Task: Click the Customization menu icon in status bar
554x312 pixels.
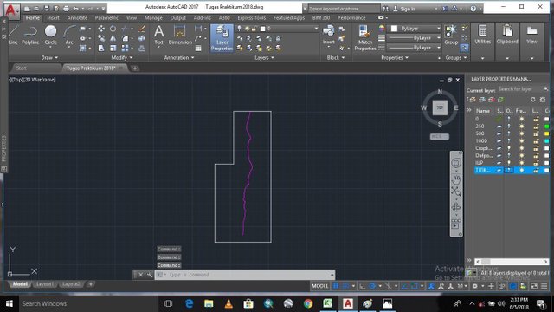Action: tap(544, 286)
